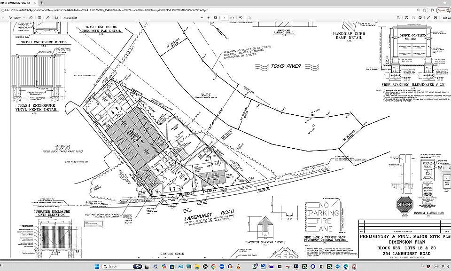Add page to favorites star icon
Image resolution: width=451 pixels, height=271 pixels.
click(425, 10)
